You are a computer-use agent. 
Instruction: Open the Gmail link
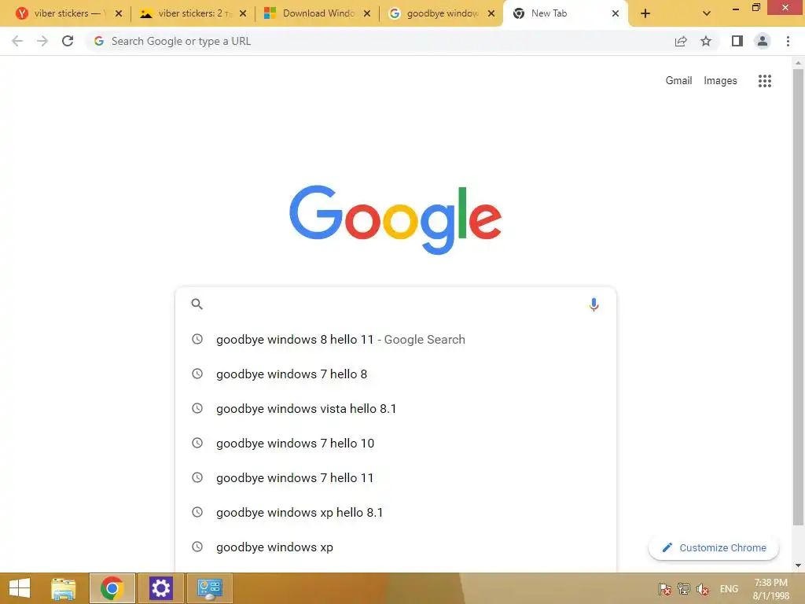tap(678, 81)
